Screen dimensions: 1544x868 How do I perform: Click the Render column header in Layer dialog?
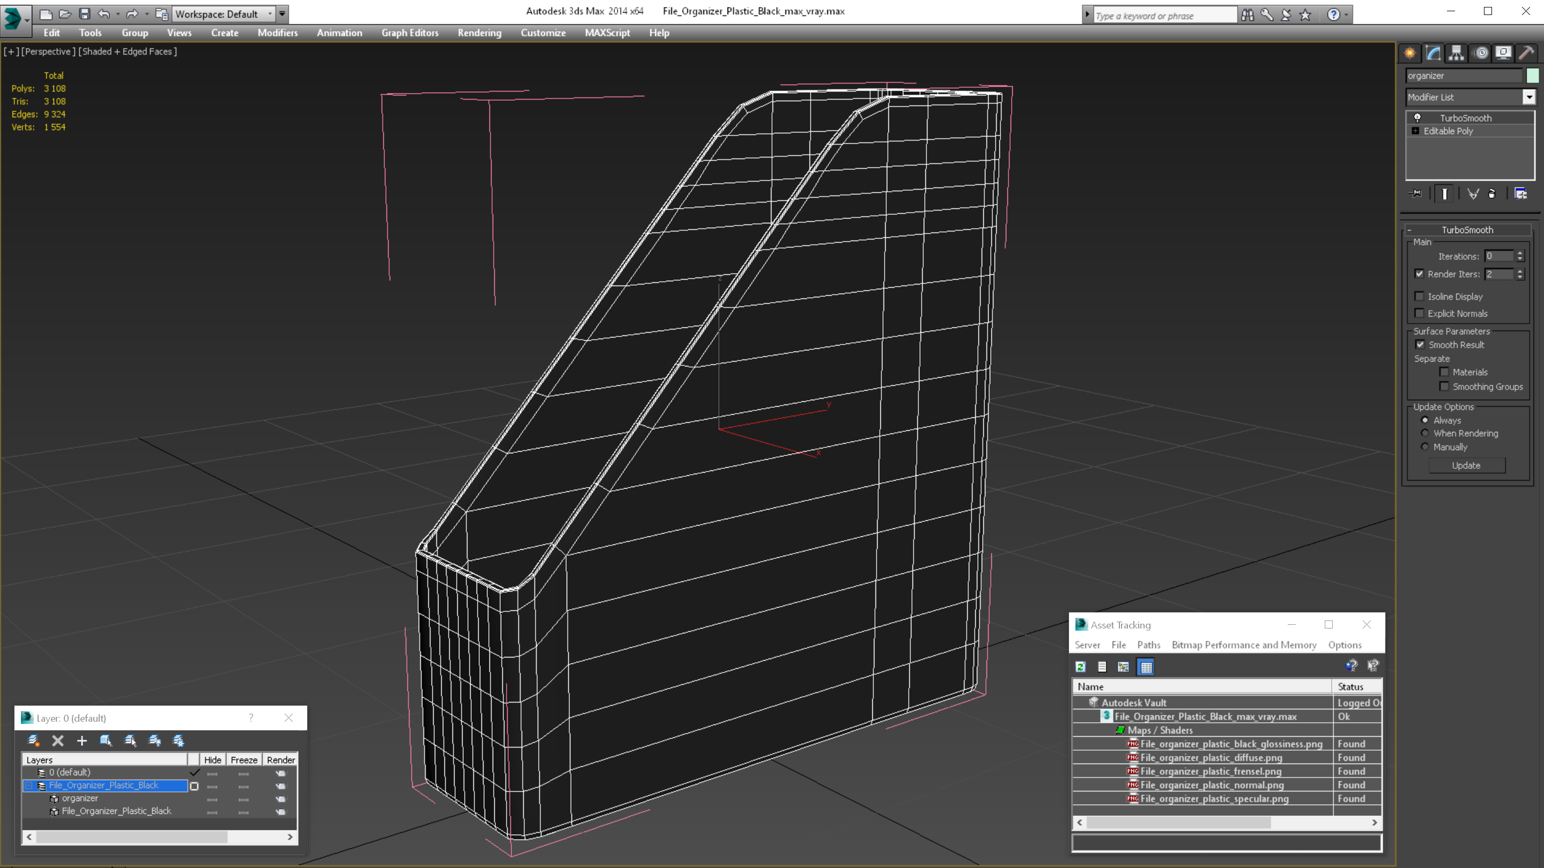(x=280, y=760)
